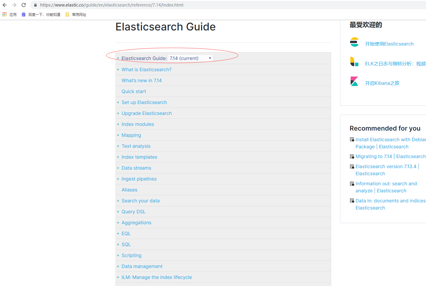Open the Quick start link

point(134,91)
